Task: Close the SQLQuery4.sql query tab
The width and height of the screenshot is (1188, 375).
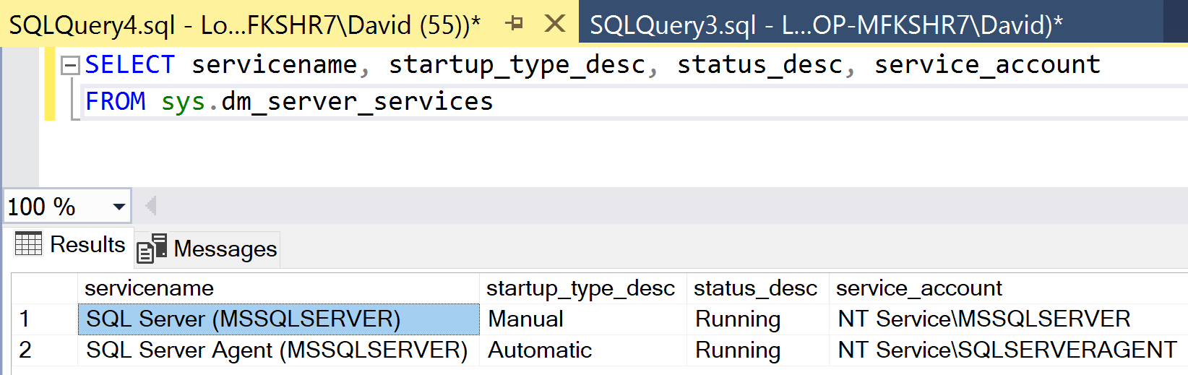Action: tap(554, 24)
